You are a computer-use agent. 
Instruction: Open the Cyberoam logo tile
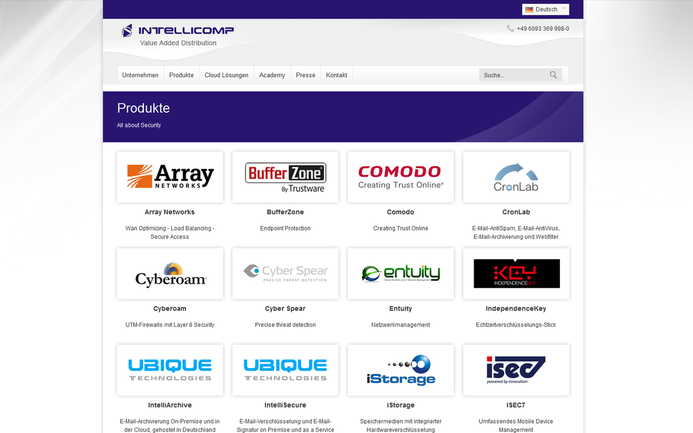click(x=170, y=274)
